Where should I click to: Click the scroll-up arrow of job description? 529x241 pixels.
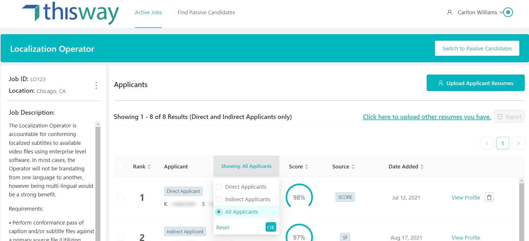tap(98, 124)
